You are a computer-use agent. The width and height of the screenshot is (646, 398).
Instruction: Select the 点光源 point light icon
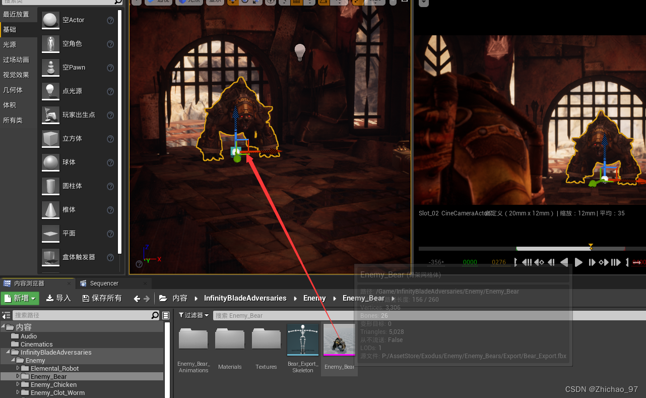pyautogui.click(x=50, y=91)
